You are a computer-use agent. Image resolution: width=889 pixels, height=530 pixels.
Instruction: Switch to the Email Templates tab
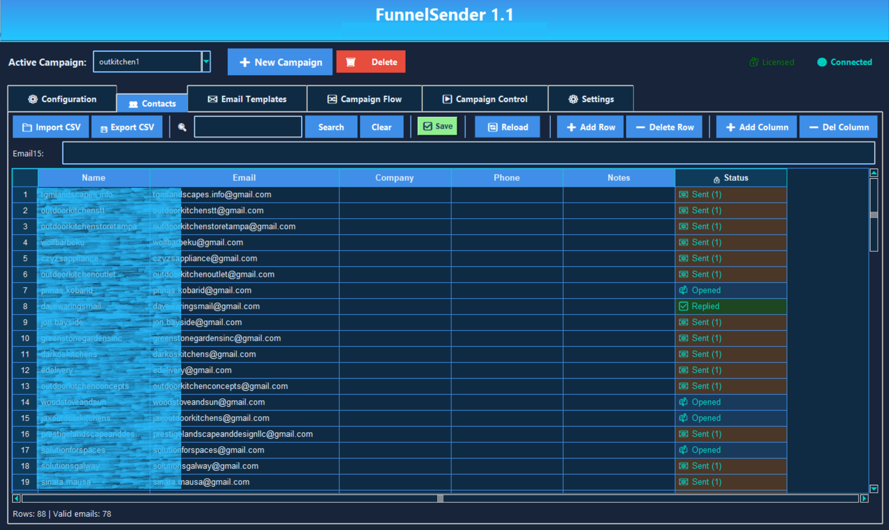click(x=248, y=99)
